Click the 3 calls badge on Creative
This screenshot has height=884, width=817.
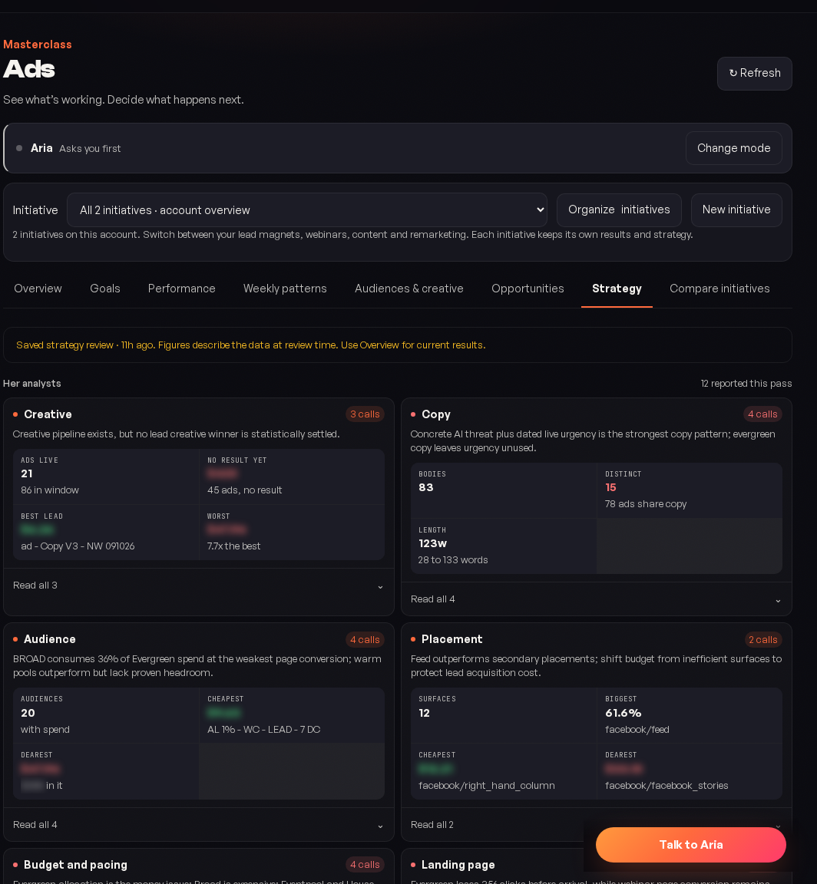click(365, 414)
